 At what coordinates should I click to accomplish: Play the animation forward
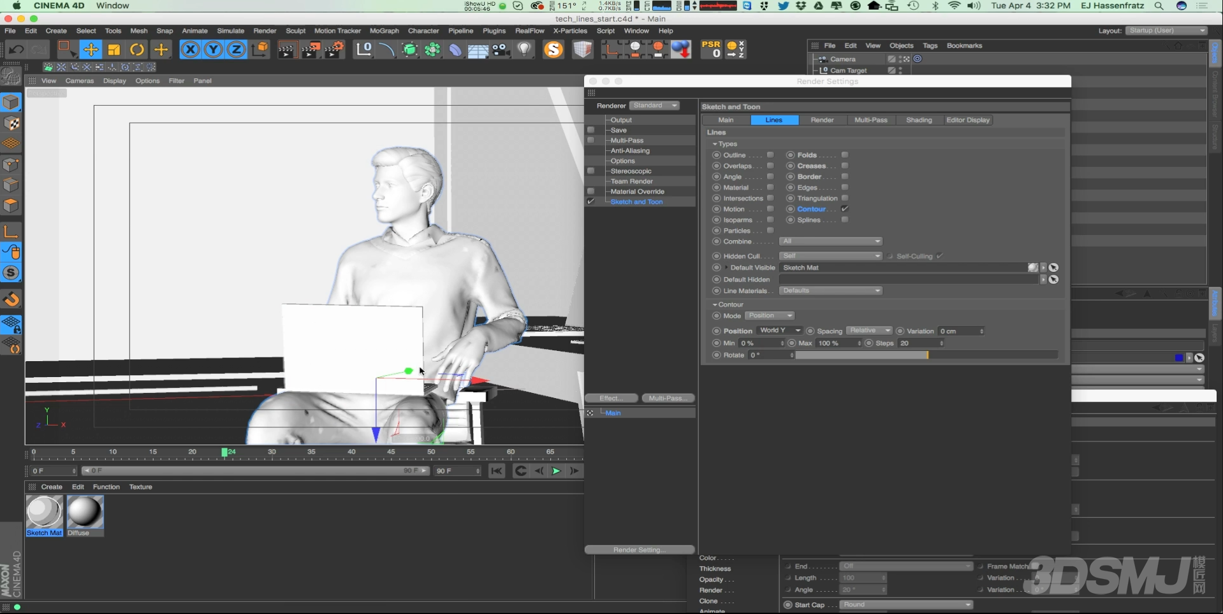[556, 471]
